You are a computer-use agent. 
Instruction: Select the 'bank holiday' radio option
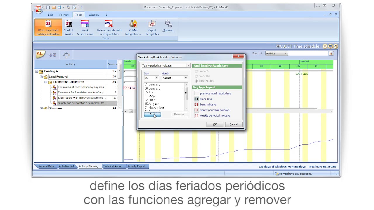[196, 81]
